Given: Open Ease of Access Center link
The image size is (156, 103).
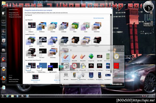Looking at the screenshot, I should 14,82.
